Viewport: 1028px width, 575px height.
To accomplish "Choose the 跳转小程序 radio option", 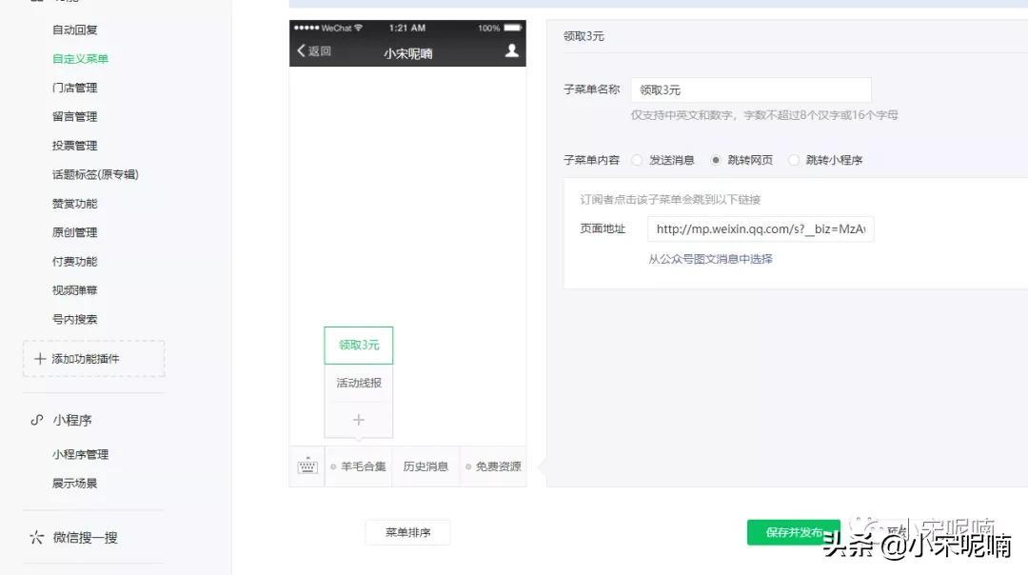I will coord(795,160).
